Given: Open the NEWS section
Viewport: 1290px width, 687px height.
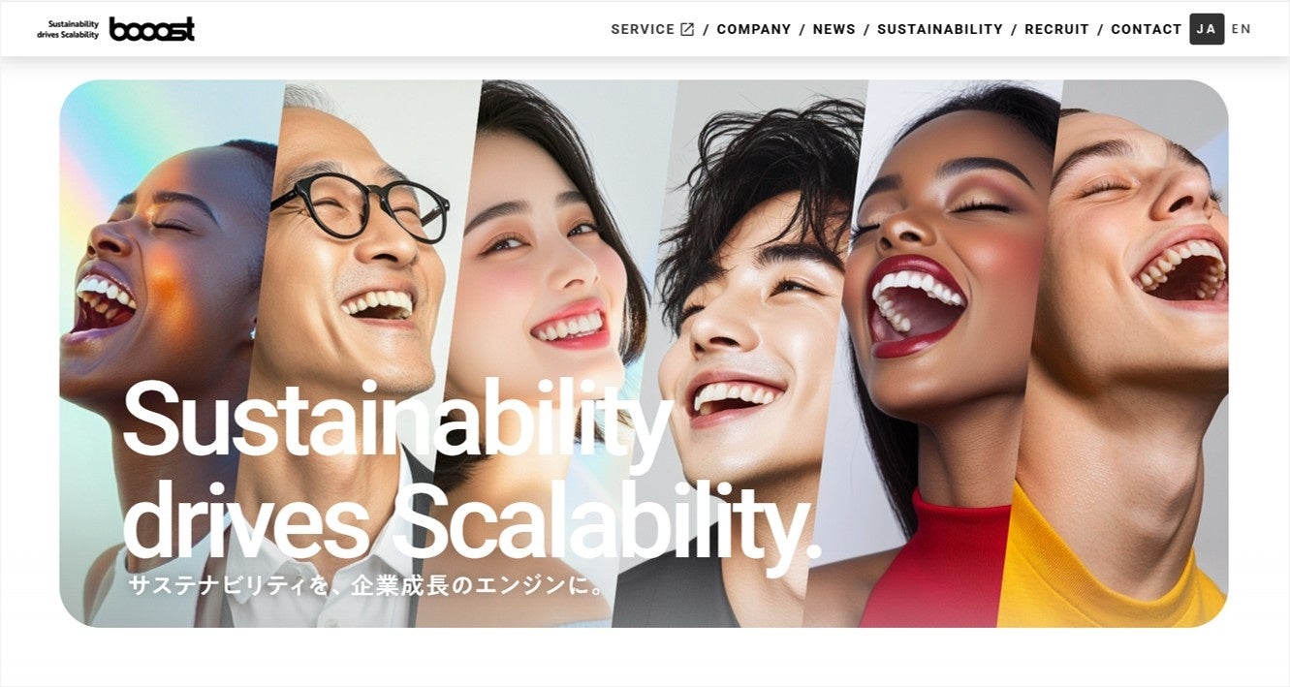Looking at the screenshot, I should pos(834,29).
